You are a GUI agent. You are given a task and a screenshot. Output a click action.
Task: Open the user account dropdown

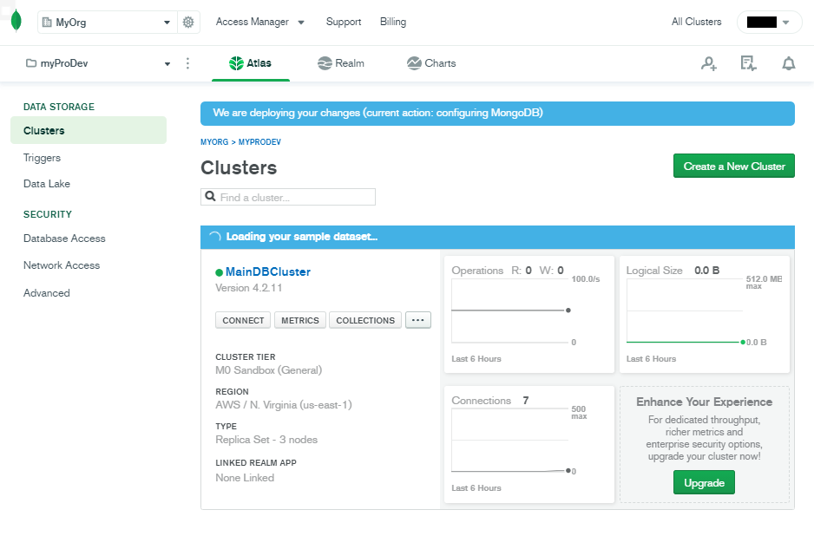769,23
